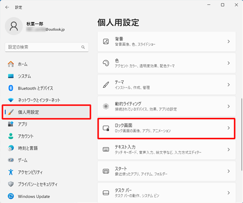
Task: Click the システム monitor icon
Action: (x=11, y=76)
